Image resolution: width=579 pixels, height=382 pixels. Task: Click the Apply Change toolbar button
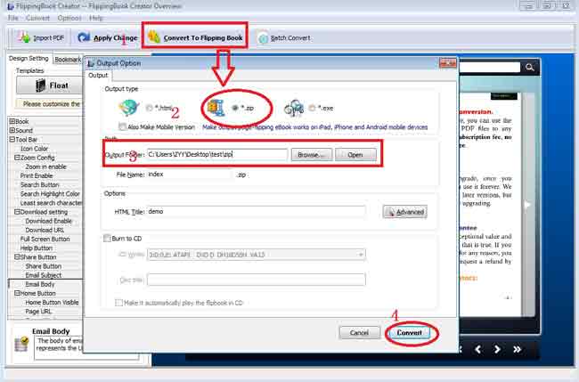tap(107, 37)
